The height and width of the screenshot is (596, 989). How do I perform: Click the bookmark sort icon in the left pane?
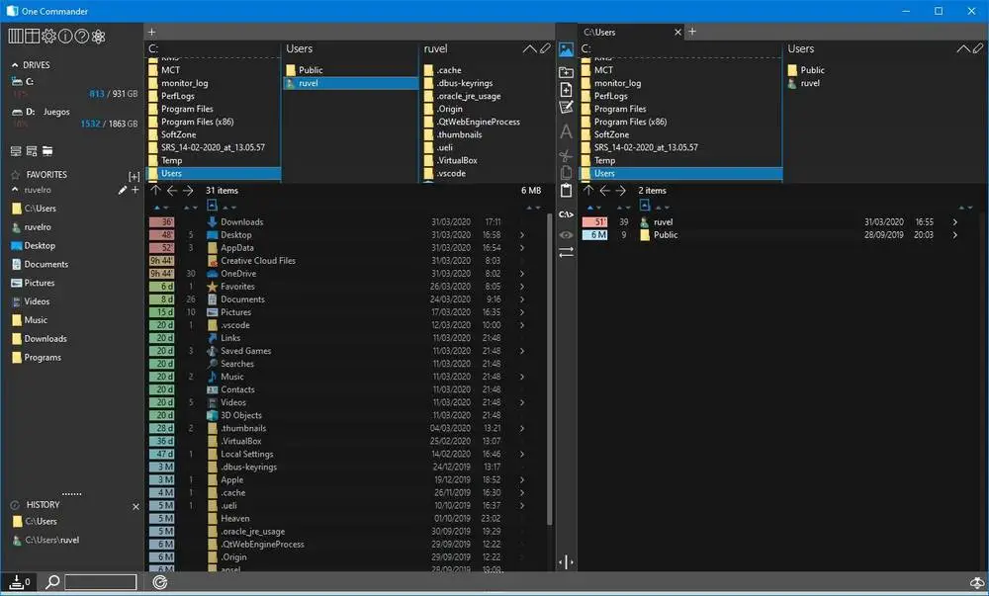click(212, 206)
